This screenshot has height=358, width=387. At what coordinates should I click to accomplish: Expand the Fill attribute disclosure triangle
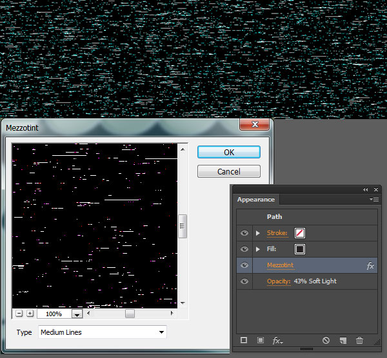pos(258,249)
